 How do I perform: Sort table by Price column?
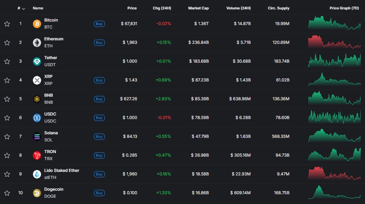(x=132, y=8)
